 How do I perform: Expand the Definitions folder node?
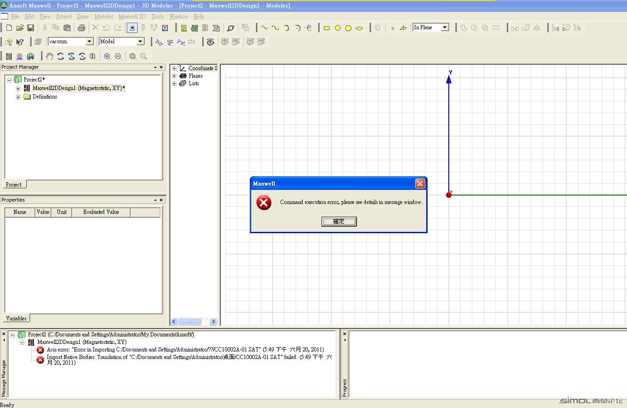pos(18,97)
